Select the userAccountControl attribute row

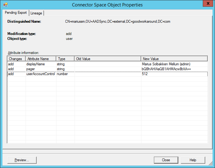pos(40,74)
